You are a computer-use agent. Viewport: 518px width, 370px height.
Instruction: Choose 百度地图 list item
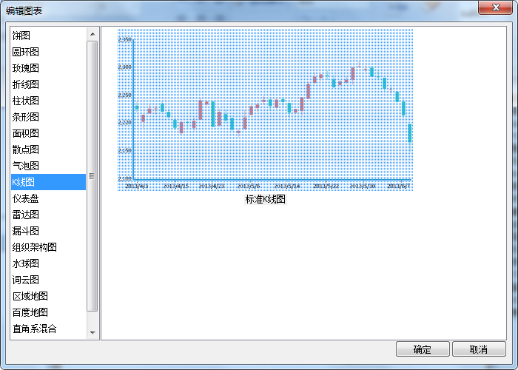tap(30, 312)
